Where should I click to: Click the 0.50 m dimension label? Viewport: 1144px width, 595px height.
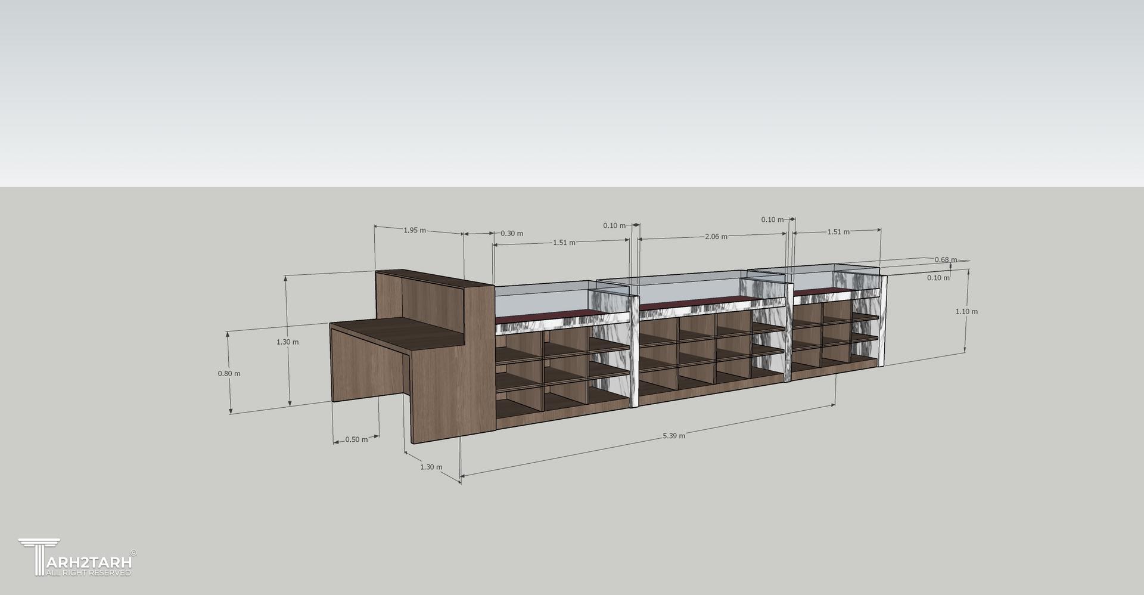coord(356,439)
